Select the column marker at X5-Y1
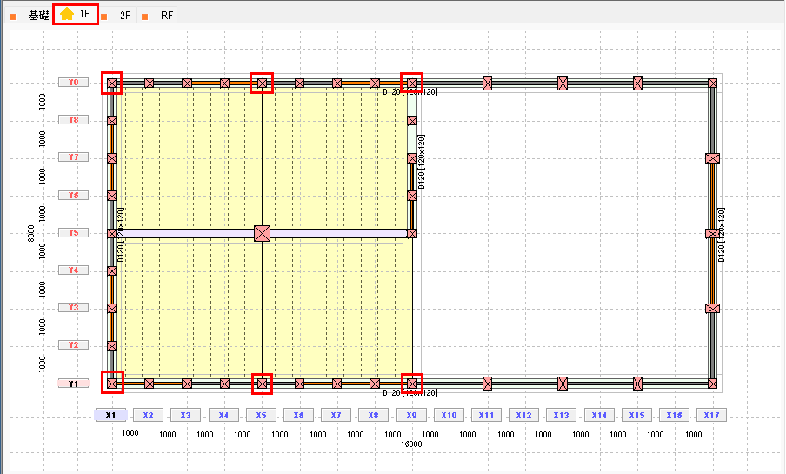Image resolution: width=786 pixels, height=474 pixels. pos(262,383)
